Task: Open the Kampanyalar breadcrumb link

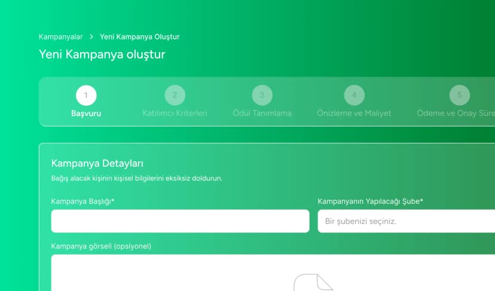Action: [60, 37]
